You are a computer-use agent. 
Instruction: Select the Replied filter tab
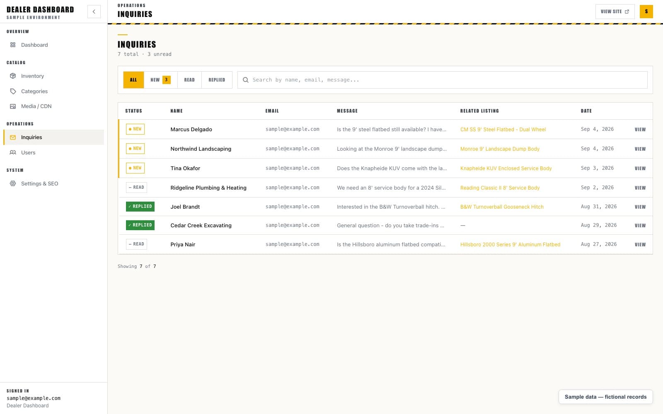coord(217,80)
